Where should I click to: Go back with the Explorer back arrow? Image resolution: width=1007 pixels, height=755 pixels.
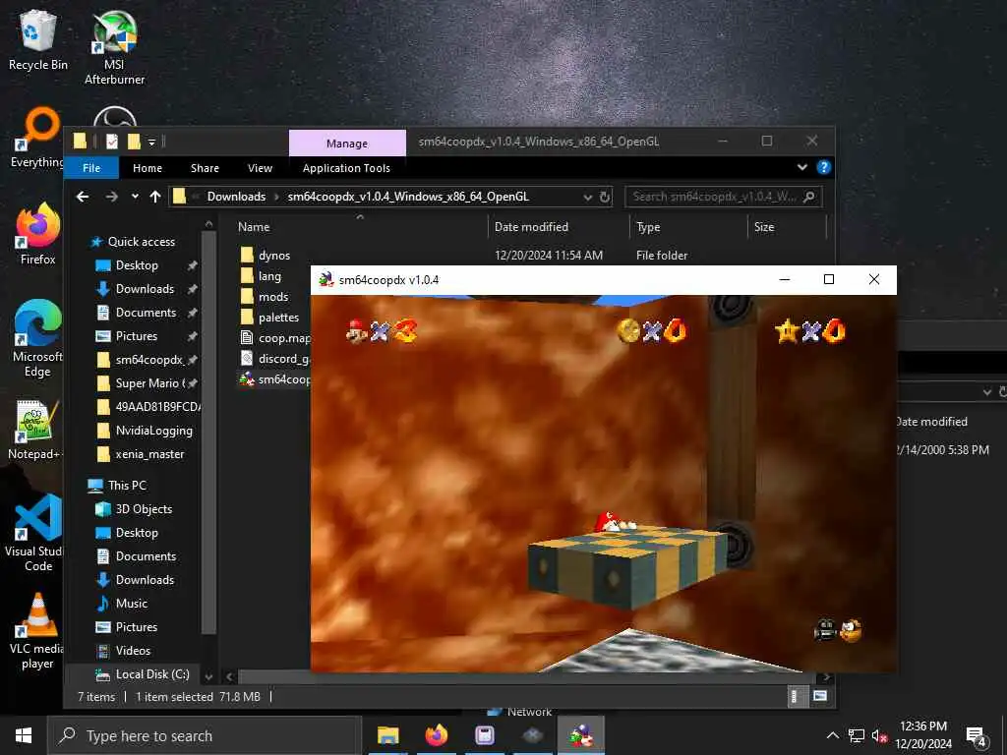(x=83, y=197)
